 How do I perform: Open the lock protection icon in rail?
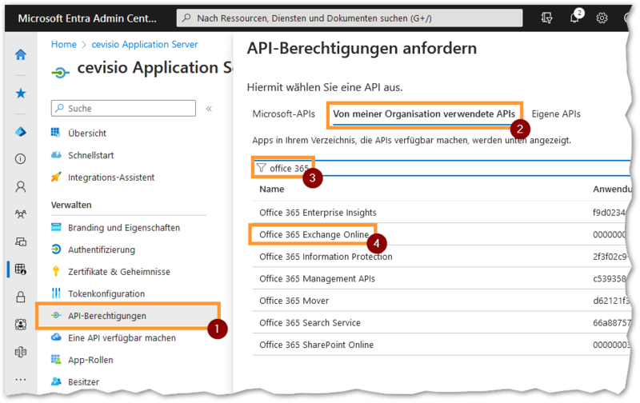[x=21, y=297]
